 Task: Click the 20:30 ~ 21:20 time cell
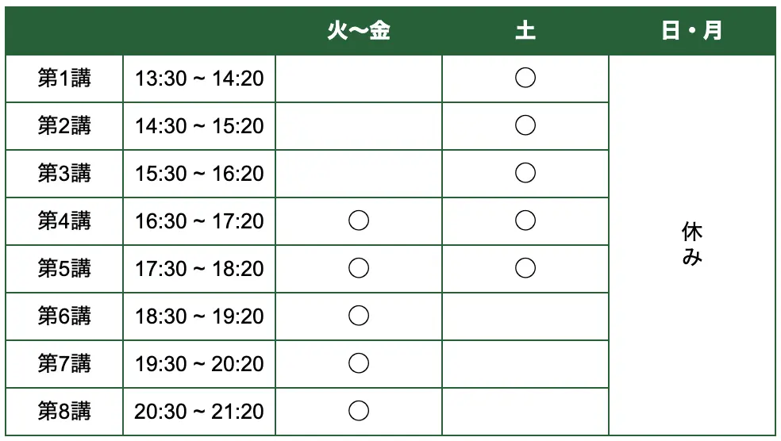(x=199, y=412)
